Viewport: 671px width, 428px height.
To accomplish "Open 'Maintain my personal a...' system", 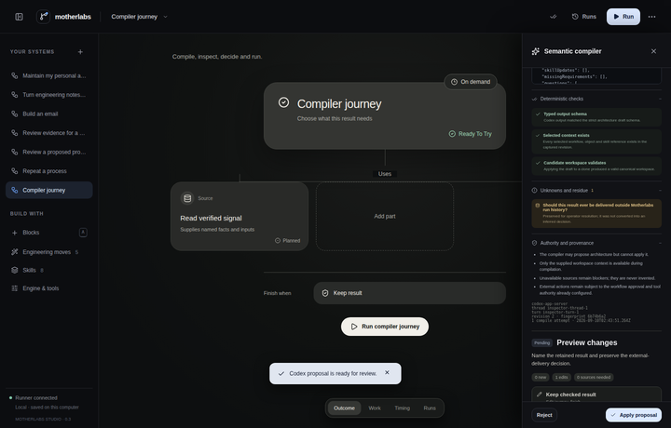I will [x=48, y=75].
